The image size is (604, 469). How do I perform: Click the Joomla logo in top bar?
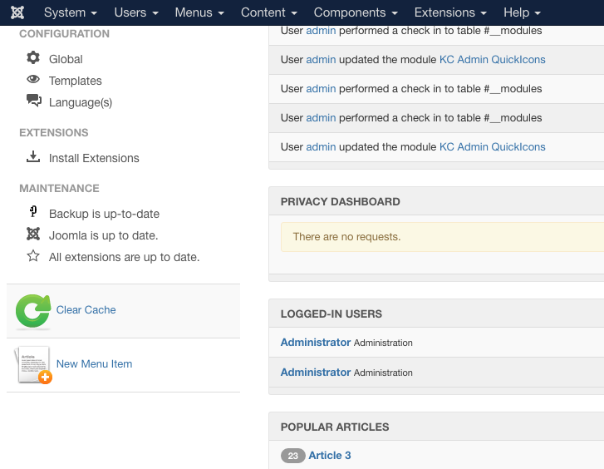[x=17, y=12]
